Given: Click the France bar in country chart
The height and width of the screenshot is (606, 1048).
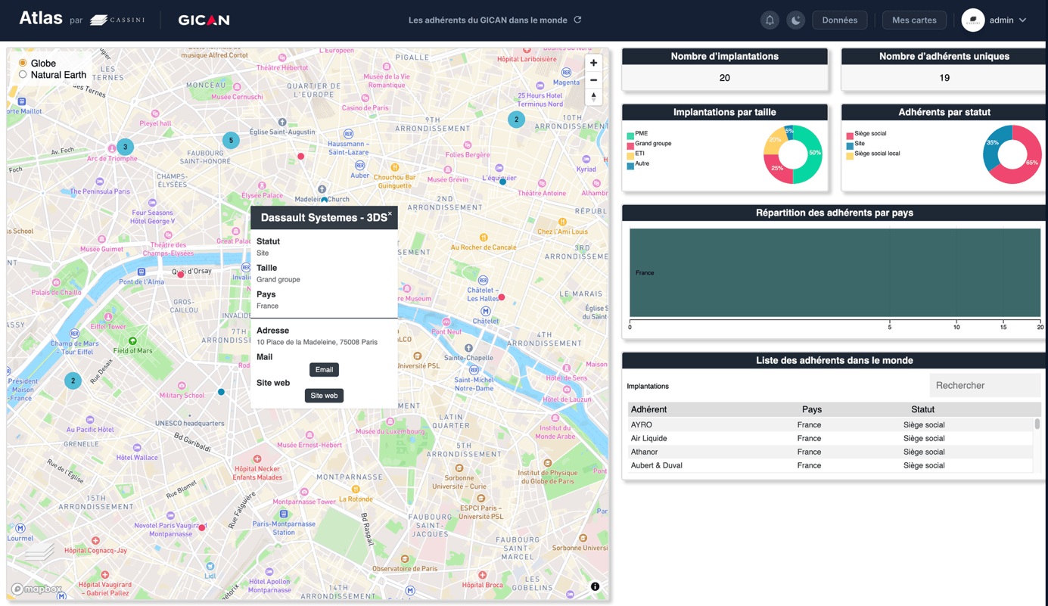Looking at the screenshot, I should [x=835, y=272].
